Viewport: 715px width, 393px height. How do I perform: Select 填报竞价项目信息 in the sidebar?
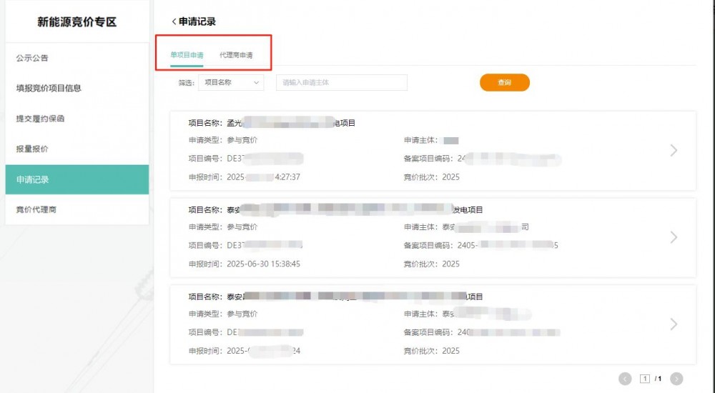tap(49, 89)
